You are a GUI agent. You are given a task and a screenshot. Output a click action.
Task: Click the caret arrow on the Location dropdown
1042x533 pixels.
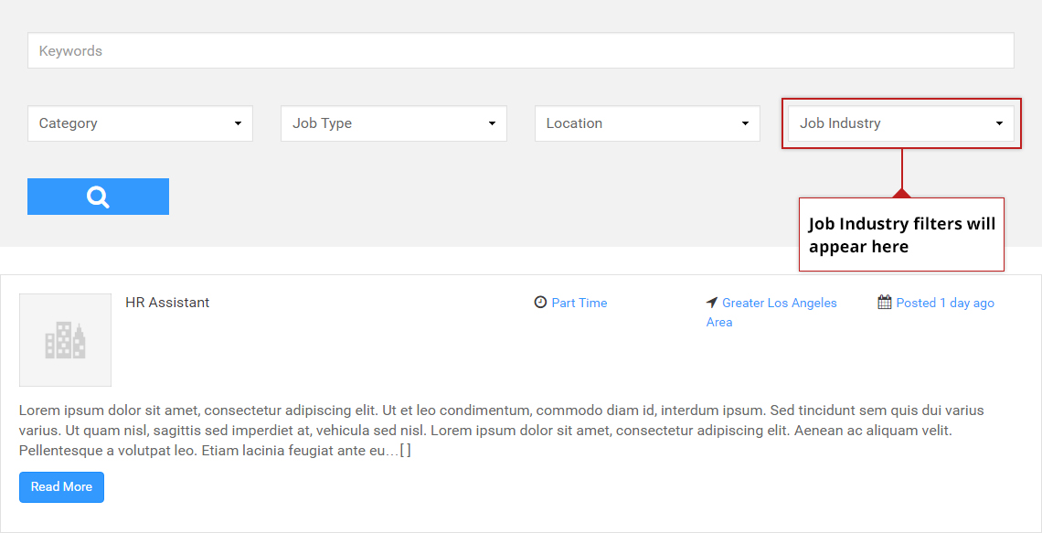(x=748, y=123)
